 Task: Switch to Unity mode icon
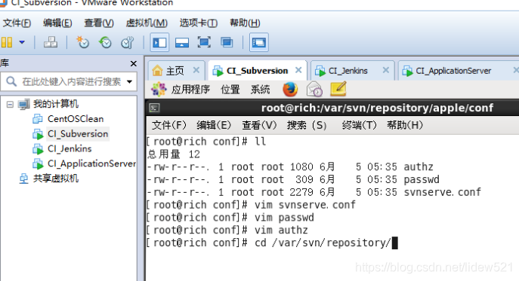[x=227, y=42]
